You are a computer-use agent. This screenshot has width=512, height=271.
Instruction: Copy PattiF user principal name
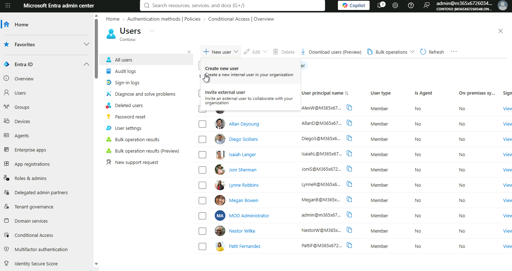pos(349,245)
